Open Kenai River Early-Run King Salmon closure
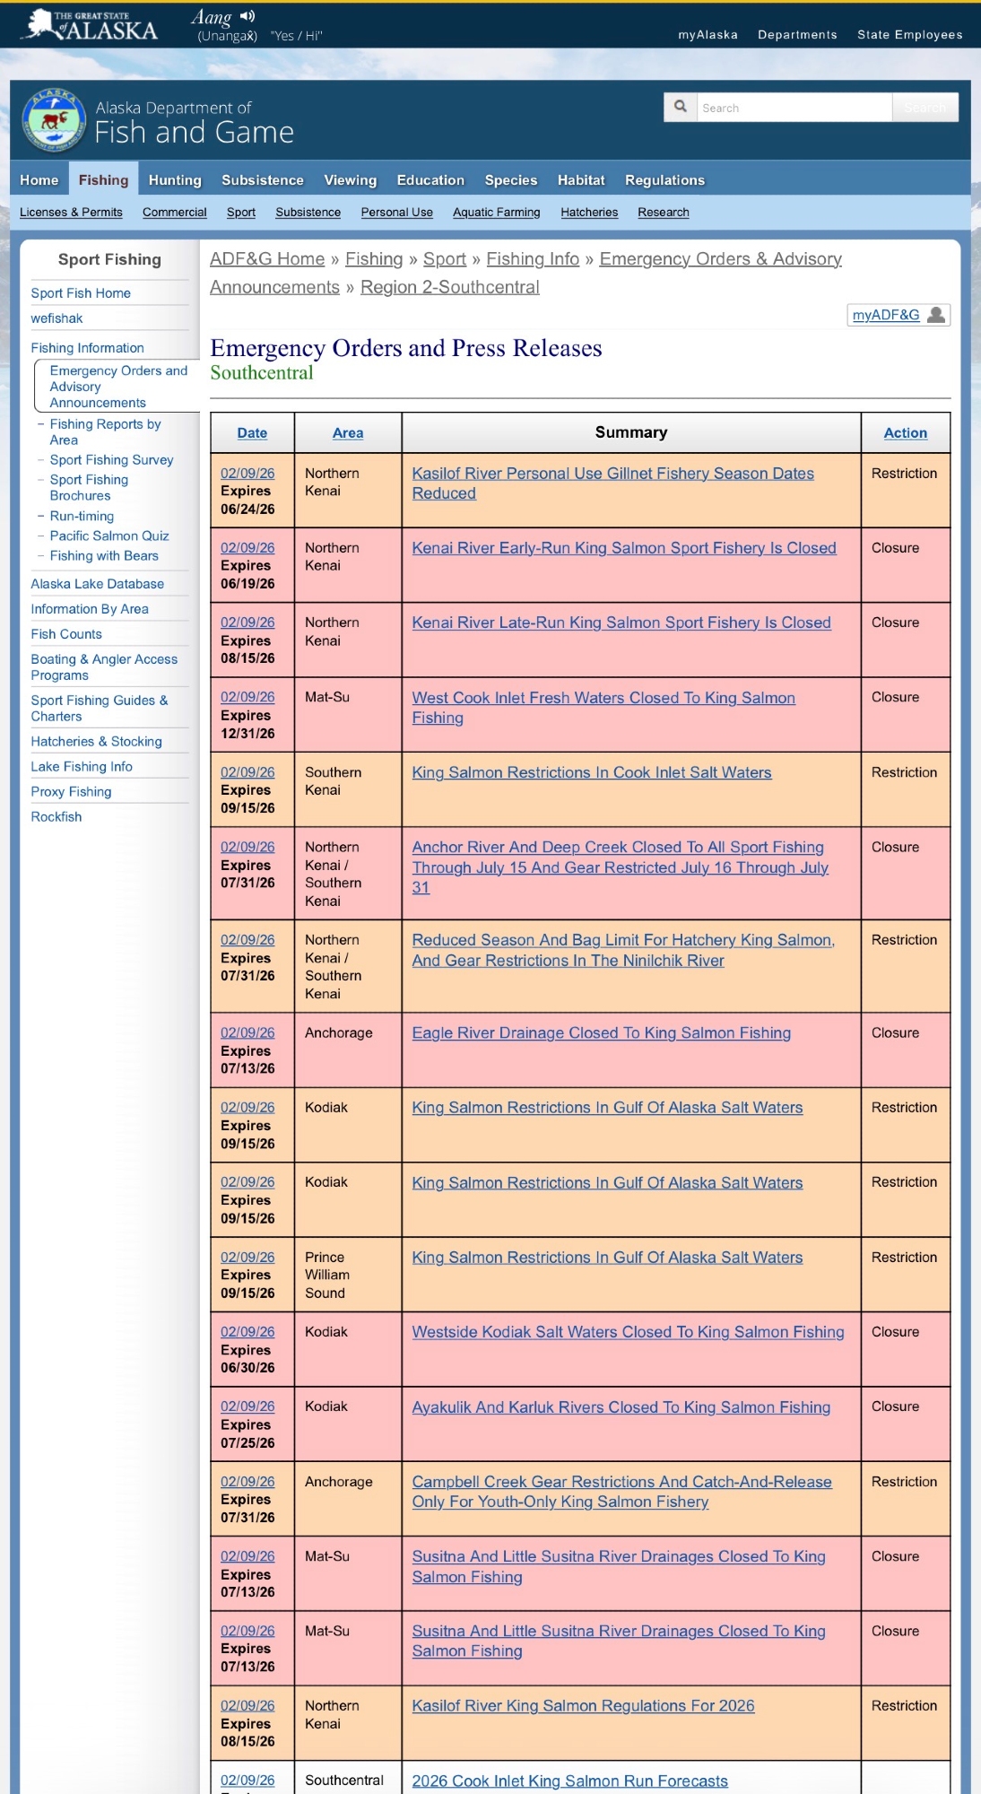 click(x=623, y=548)
